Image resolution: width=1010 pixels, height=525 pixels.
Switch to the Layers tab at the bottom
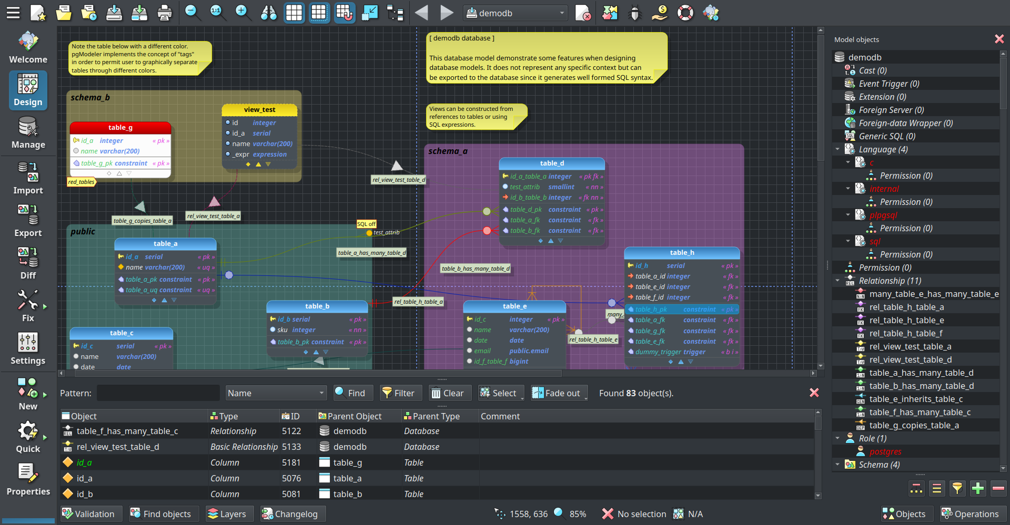[229, 513]
